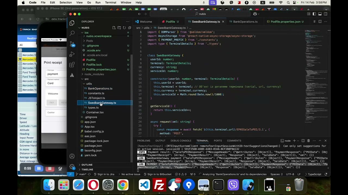Expand the node_modules folder
The image size is (348, 195).
click(82, 74)
